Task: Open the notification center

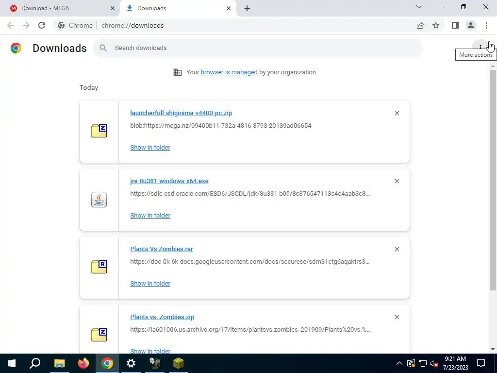Action: tap(481, 363)
